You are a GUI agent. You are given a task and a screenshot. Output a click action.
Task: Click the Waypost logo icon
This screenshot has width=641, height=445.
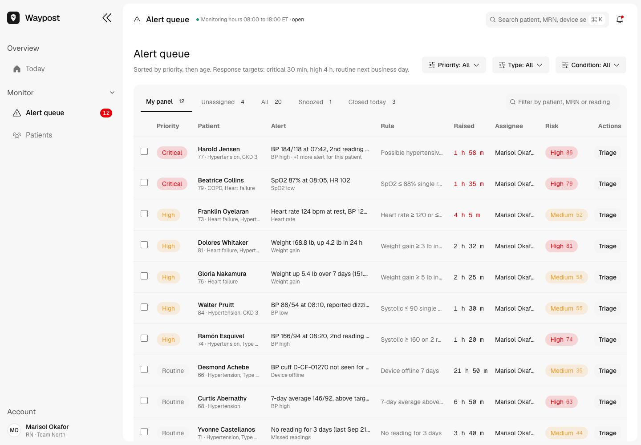tap(13, 18)
